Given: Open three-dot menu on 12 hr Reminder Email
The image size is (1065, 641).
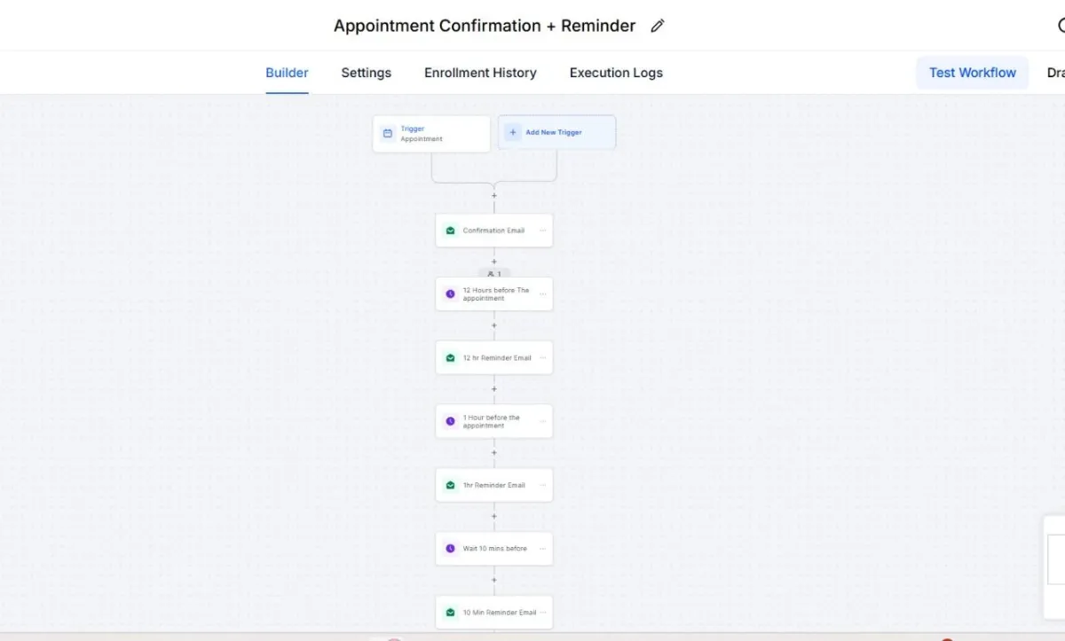Looking at the screenshot, I should (543, 358).
